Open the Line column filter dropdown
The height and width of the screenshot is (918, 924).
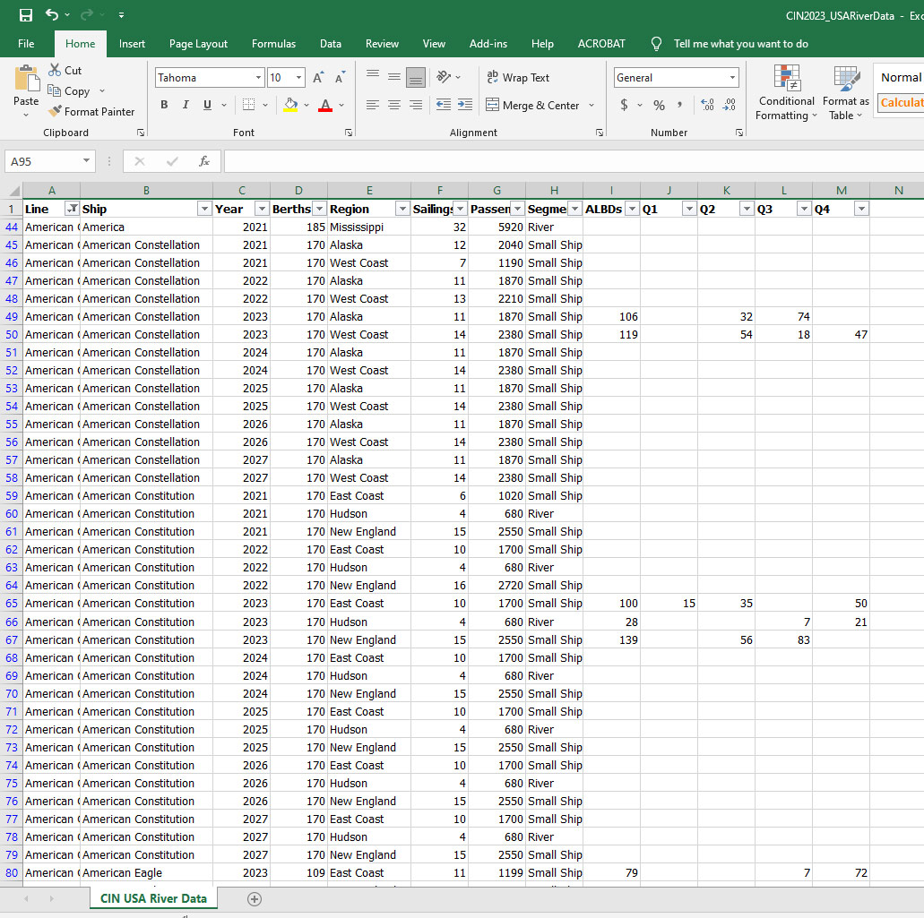click(73, 209)
